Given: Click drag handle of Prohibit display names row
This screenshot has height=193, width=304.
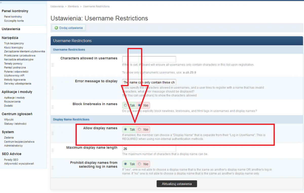Looking at the screenshot, I should click(53, 167).
